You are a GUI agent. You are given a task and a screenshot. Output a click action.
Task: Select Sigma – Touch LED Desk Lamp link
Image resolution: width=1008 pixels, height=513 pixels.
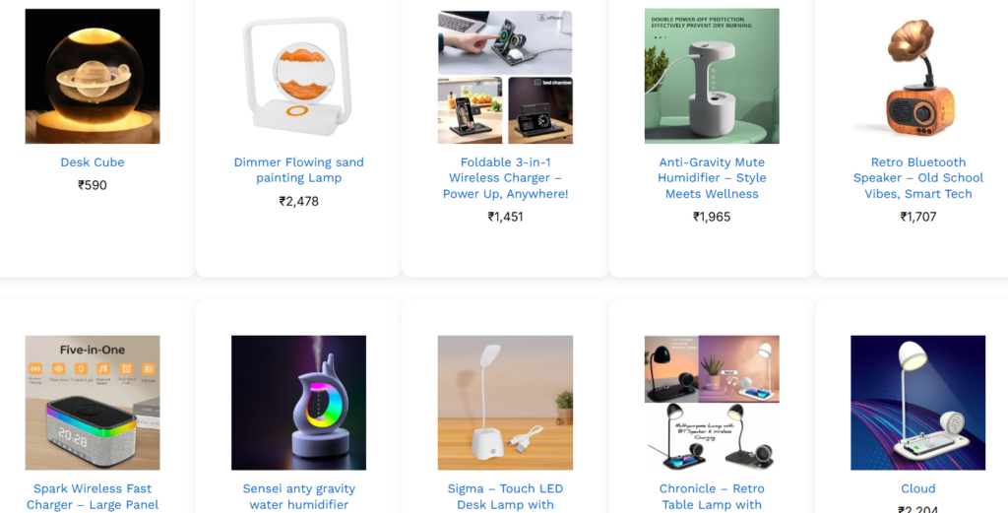(505, 497)
